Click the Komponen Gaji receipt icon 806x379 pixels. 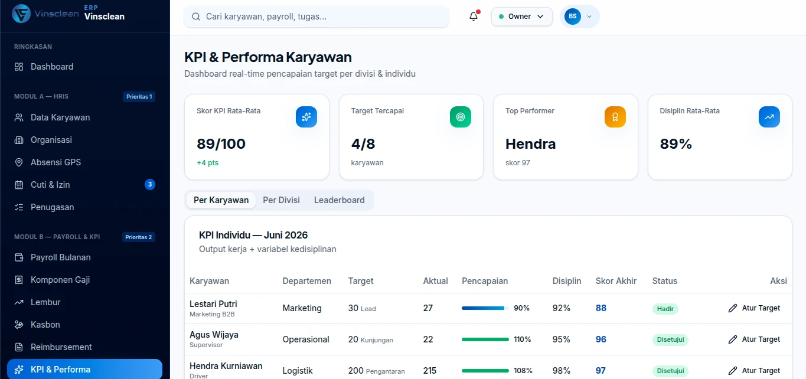(x=19, y=280)
